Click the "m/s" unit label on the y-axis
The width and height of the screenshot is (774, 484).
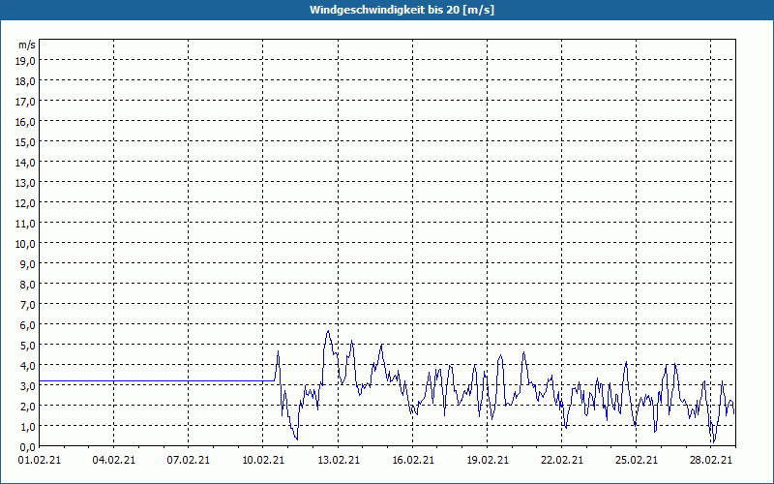coord(27,45)
